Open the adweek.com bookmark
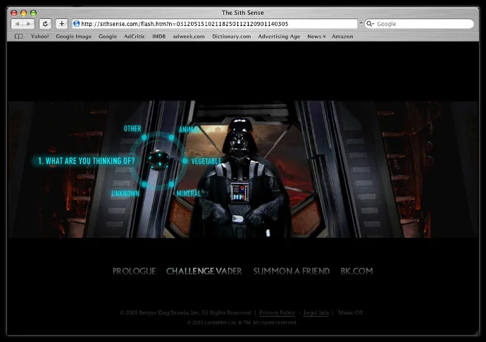 (189, 37)
